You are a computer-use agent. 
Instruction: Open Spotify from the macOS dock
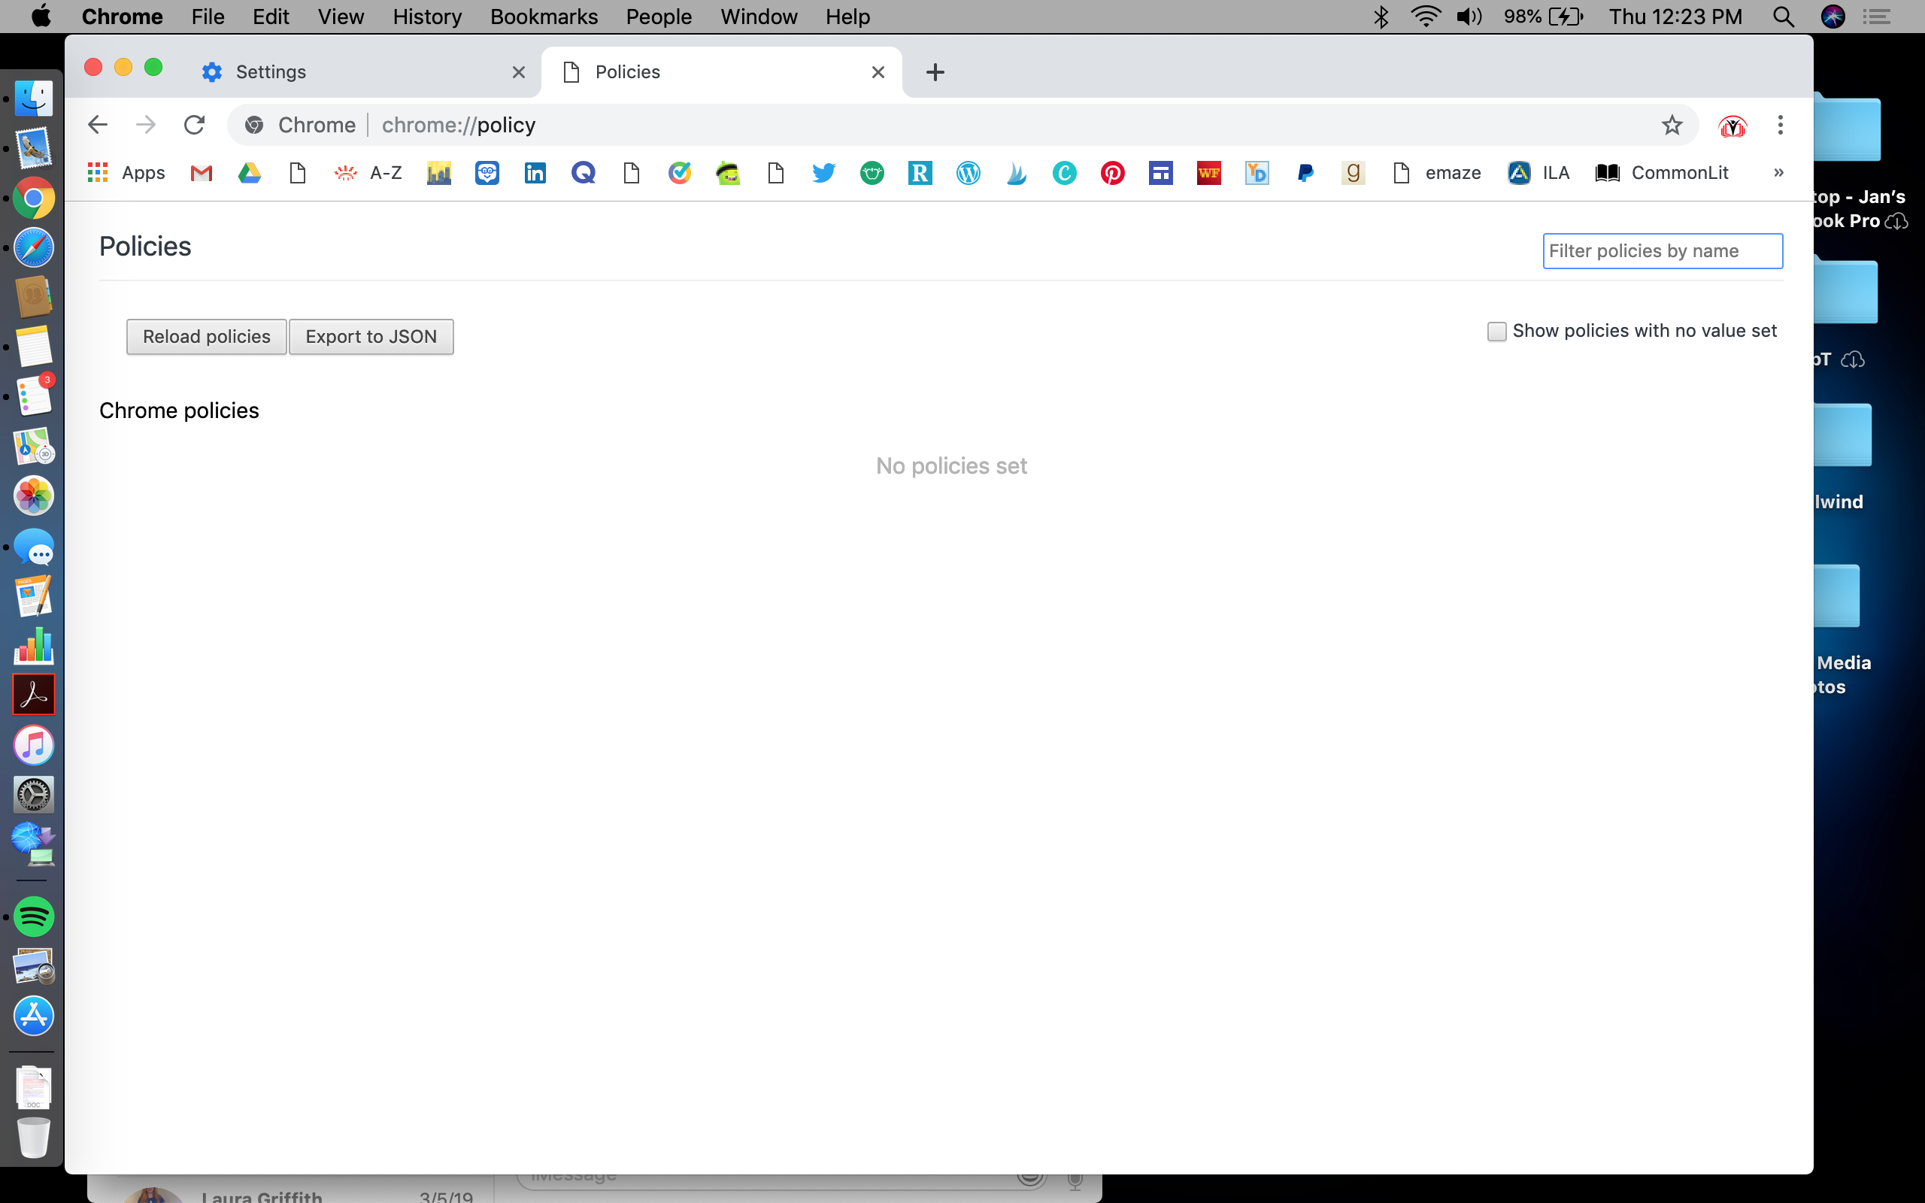[35, 916]
